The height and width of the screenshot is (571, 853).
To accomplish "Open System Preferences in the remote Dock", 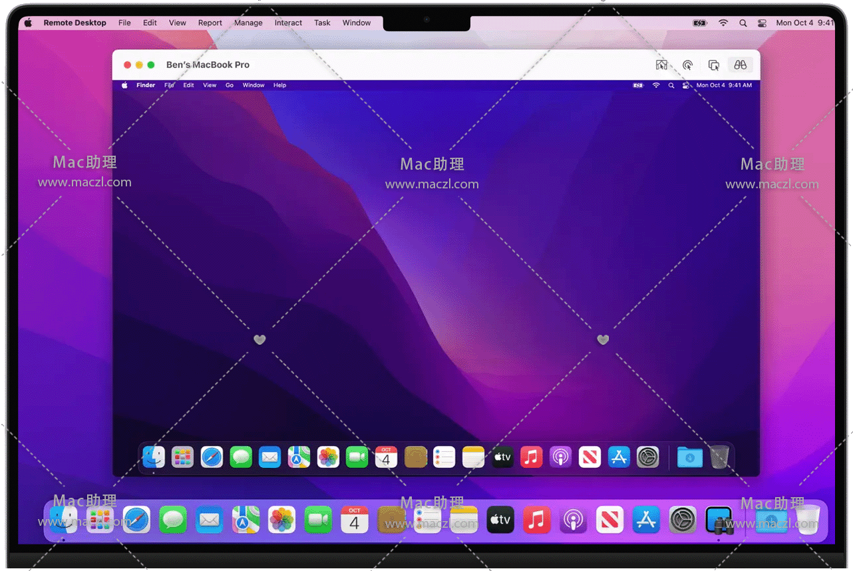I will (x=647, y=457).
